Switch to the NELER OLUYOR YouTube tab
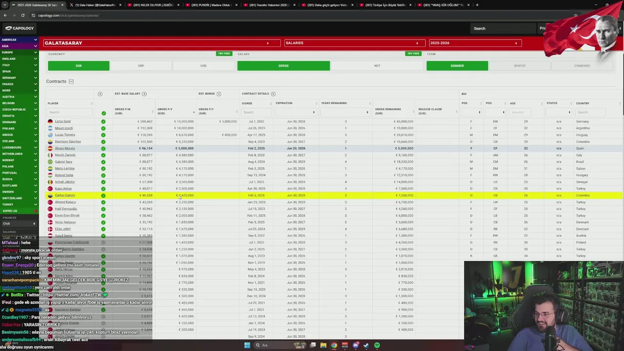Viewport: 624px width, 351px height. point(154,5)
